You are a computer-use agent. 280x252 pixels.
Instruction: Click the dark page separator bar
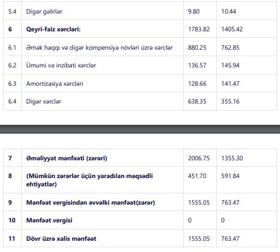click(140, 129)
